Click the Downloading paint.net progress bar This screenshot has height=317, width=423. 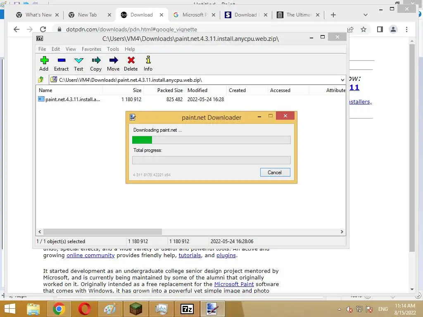211,140
